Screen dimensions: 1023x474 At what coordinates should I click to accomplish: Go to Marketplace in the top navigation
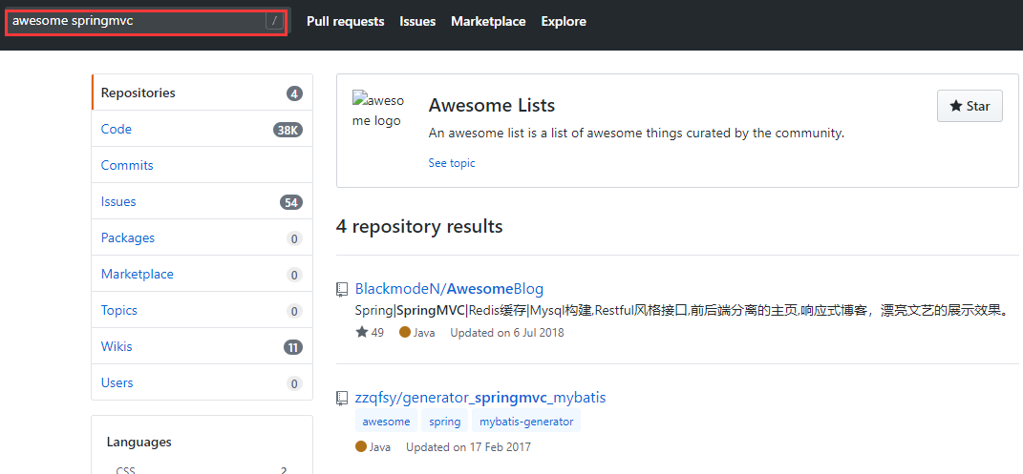(x=488, y=22)
